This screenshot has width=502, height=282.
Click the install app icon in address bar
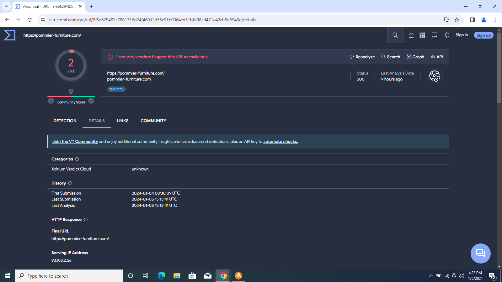pyautogui.click(x=447, y=20)
